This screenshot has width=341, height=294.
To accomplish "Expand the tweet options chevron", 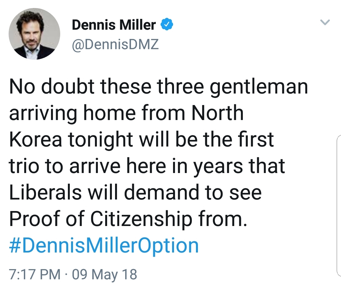I will (325, 22).
